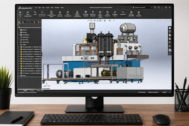The image size is (189, 126).
Task: Open the PropertyManager tab in the left panel
Action: click(x=23, y=22)
